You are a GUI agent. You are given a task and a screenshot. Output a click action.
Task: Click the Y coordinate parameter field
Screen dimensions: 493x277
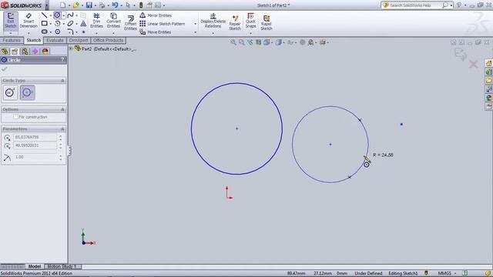(35, 145)
